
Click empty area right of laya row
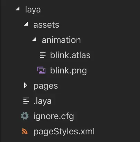pos(90,9)
